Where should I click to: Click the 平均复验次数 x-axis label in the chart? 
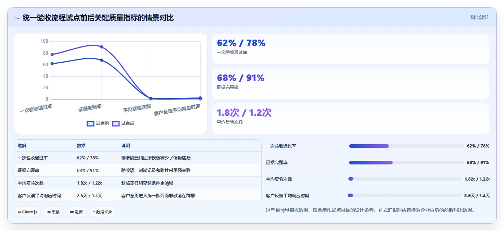[137, 108]
